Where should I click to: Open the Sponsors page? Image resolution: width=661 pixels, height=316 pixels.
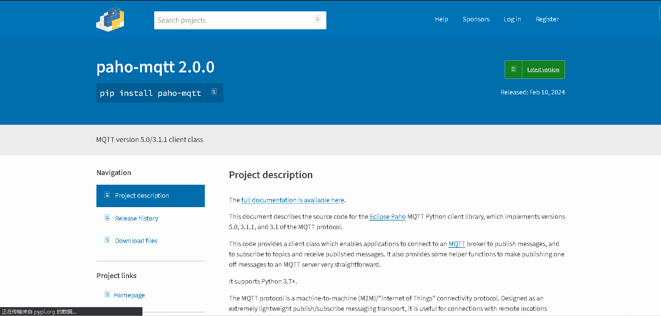476,19
